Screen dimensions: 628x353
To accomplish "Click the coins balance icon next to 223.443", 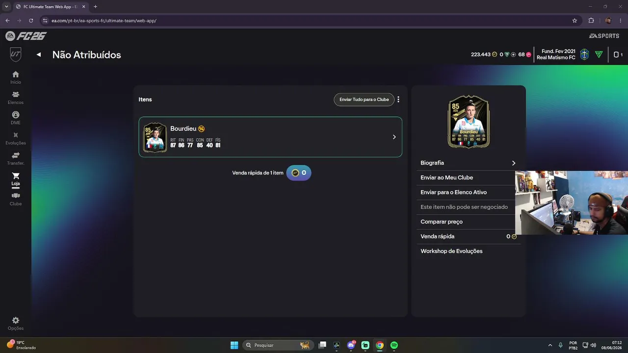I will [495, 54].
